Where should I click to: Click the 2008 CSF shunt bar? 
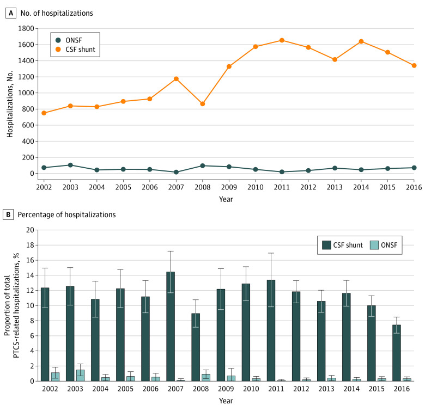pos(196,347)
